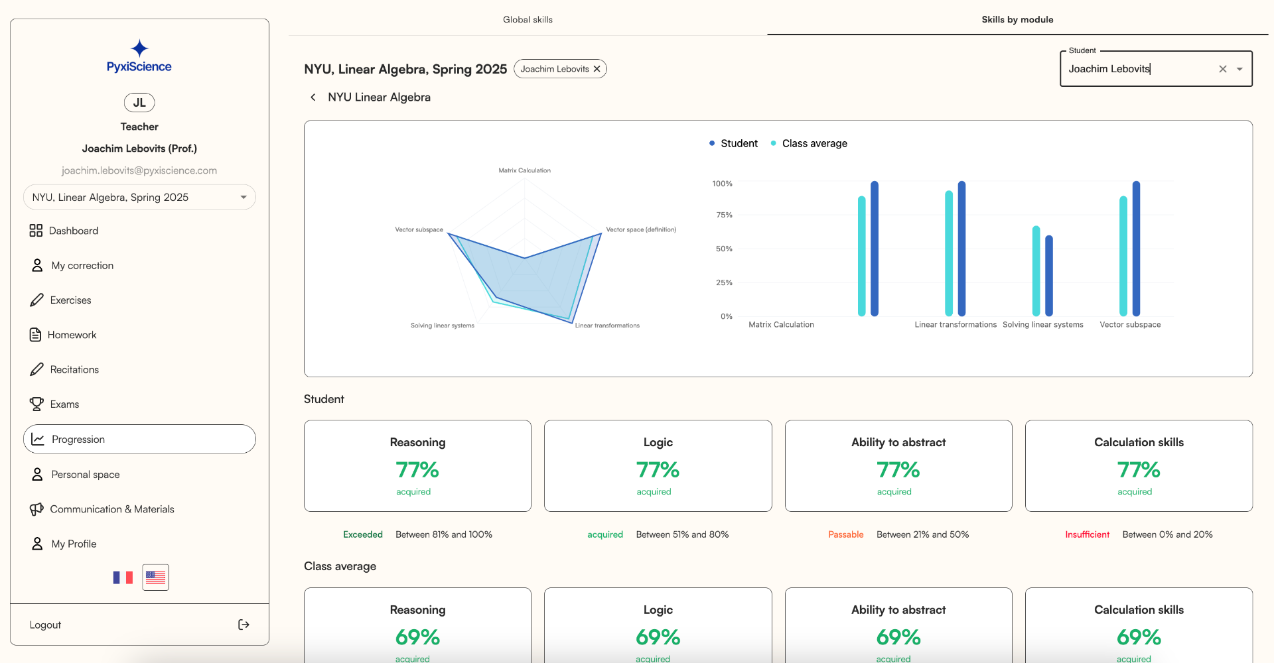This screenshot has height=663, width=1274.
Task: Select the Skills by module tab
Action: (x=1017, y=19)
